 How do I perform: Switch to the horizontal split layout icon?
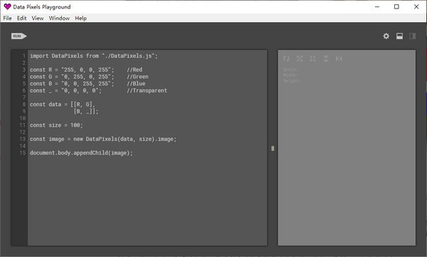click(x=399, y=36)
